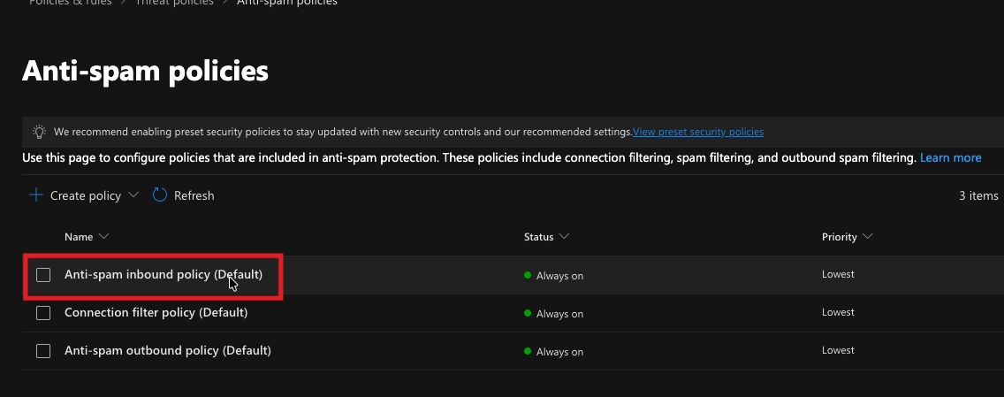Click green status dot for Connection filter policy
Screen dimensions: 1004x397
[x=528, y=313]
